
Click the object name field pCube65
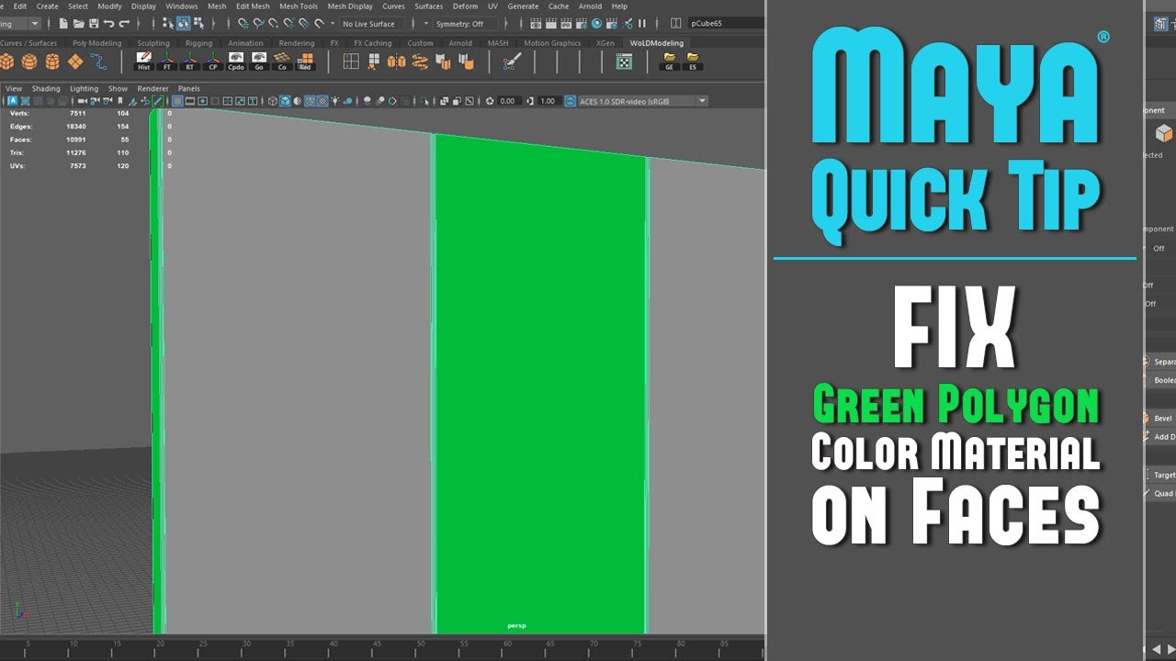click(726, 24)
